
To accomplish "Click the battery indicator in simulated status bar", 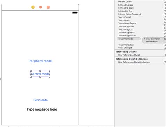I will tap(75, 13).
